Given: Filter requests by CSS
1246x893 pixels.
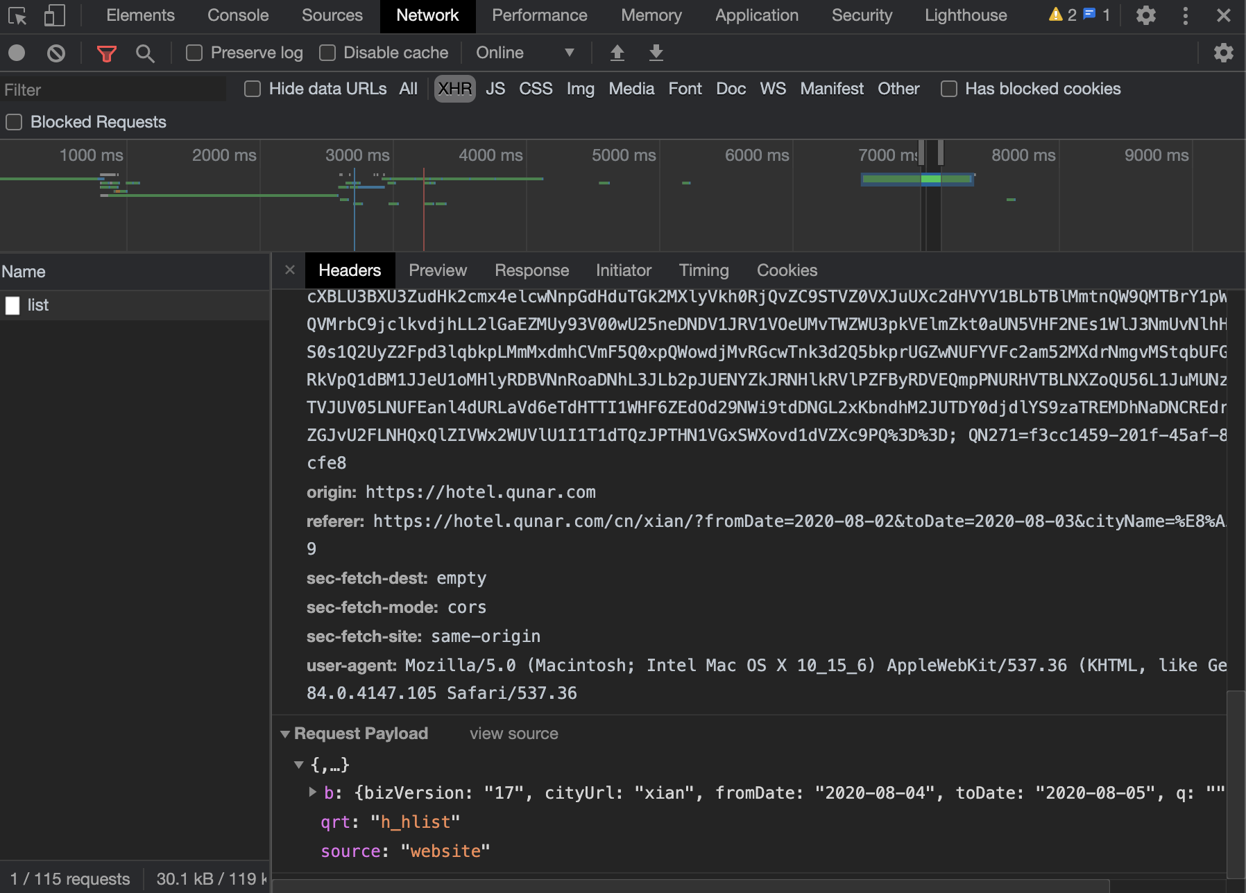Looking at the screenshot, I should pyautogui.click(x=536, y=89).
